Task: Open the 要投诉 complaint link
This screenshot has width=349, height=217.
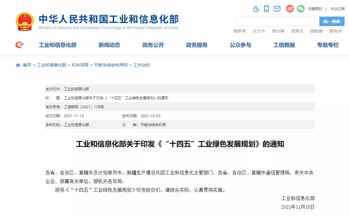Action: (x=335, y=31)
